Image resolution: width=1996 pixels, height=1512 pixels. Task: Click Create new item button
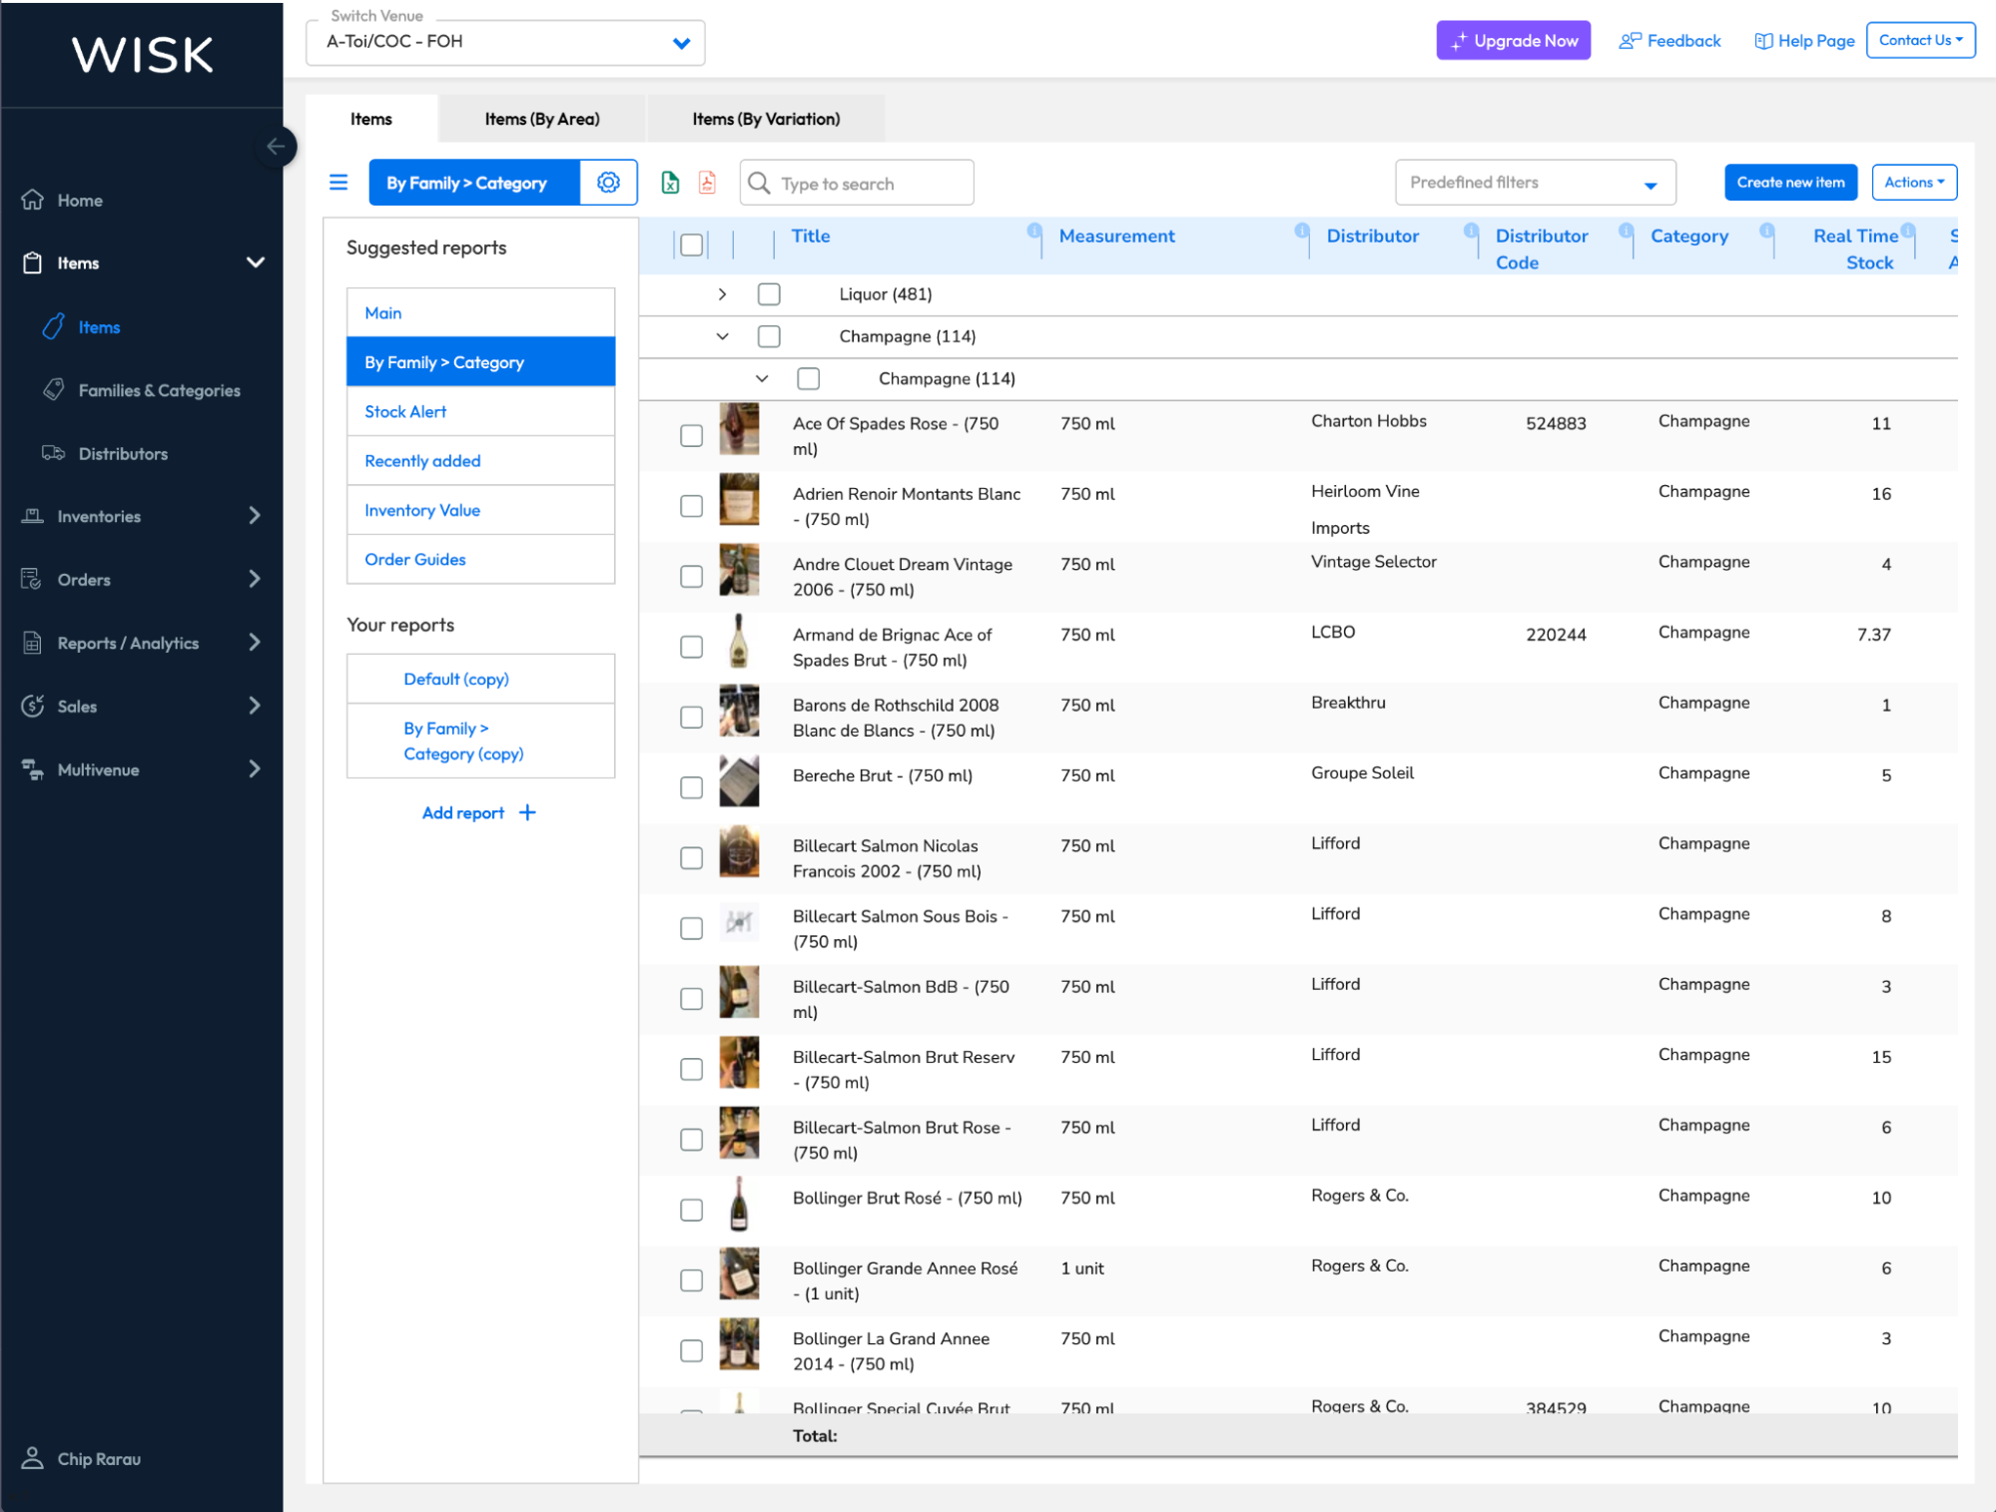point(1789,183)
